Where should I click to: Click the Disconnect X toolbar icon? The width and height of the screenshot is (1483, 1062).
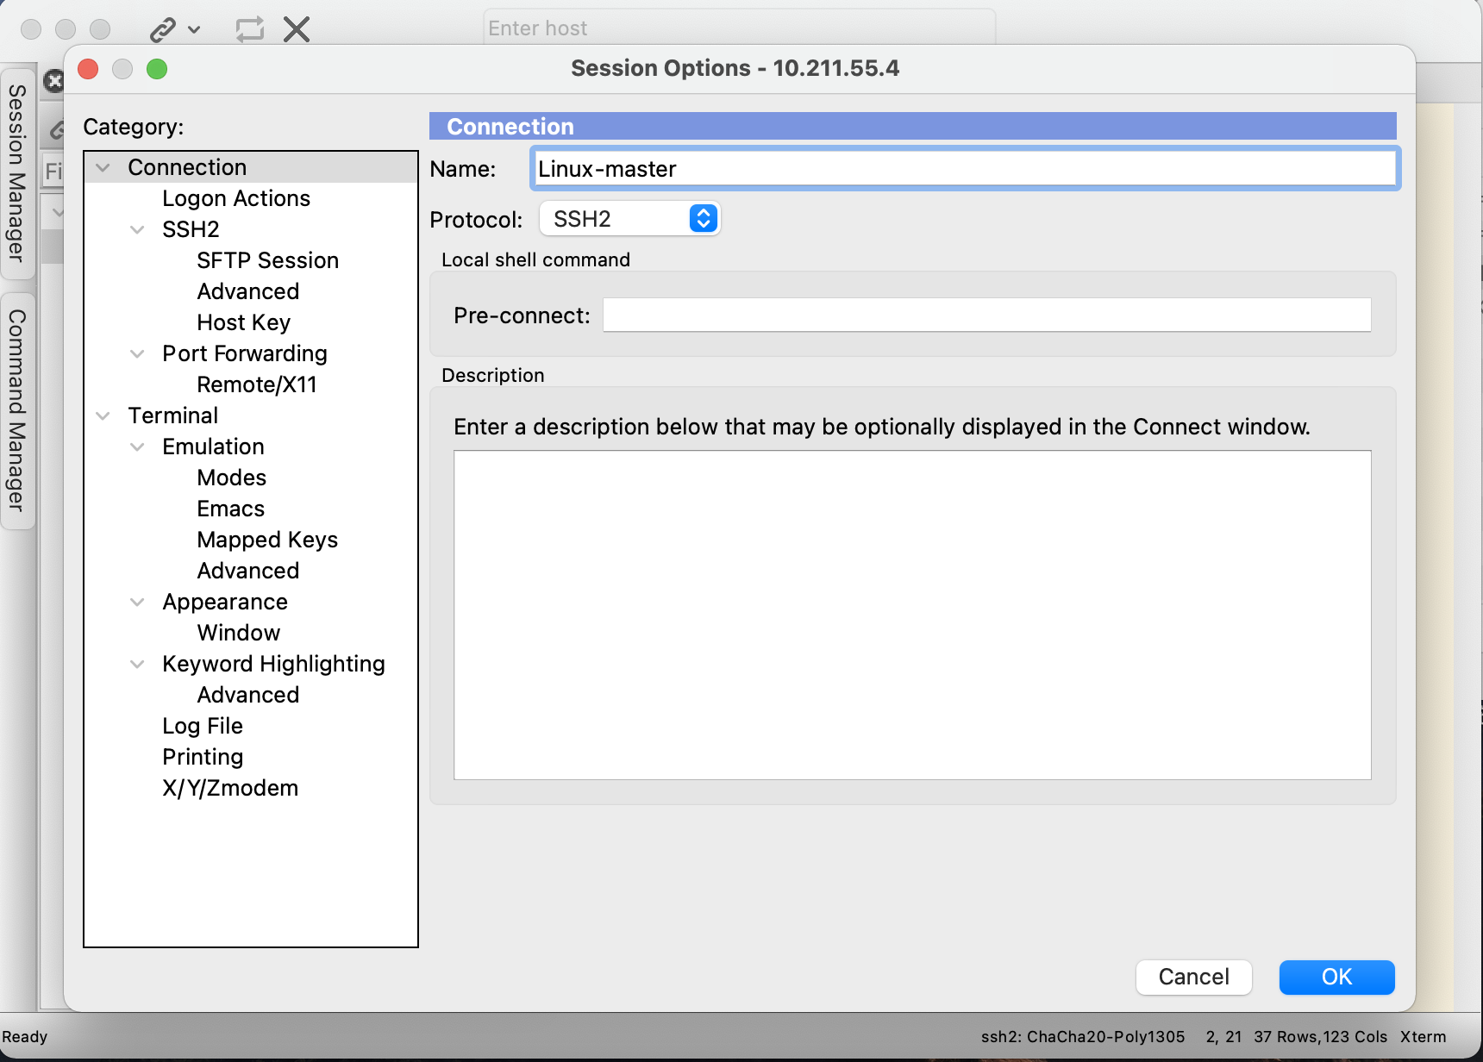pyautogui.click(x=296, y=28)
